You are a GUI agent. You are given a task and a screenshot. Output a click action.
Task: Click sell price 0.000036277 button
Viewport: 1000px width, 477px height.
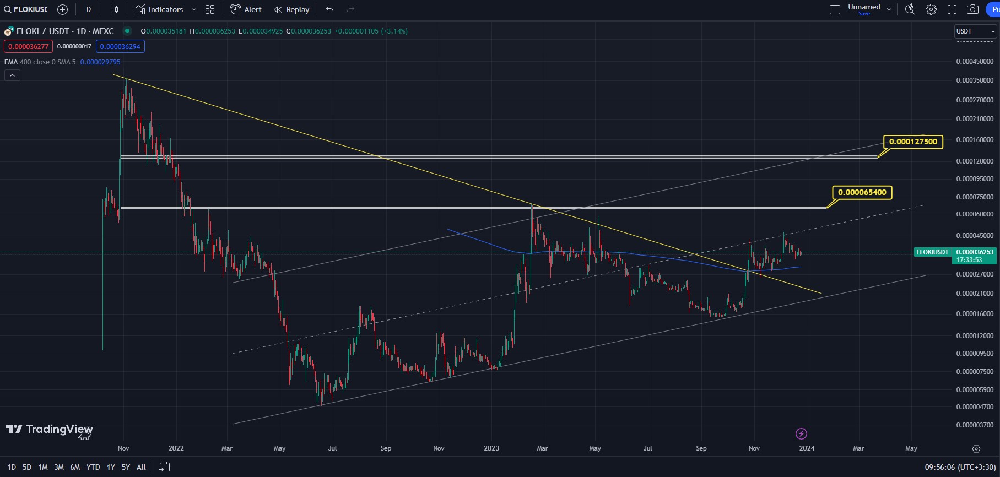pos(28,46)
